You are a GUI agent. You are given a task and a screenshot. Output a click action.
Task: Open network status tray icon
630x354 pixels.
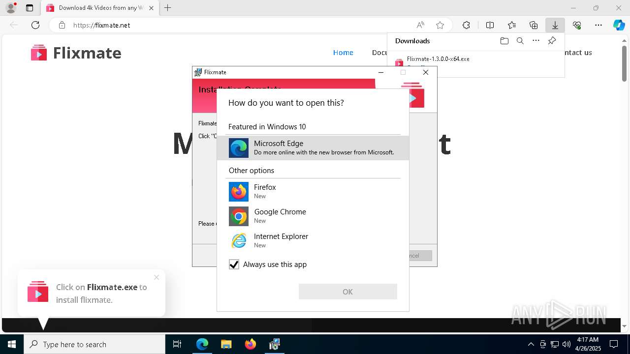pyautogui.click(x=555, y=344)
